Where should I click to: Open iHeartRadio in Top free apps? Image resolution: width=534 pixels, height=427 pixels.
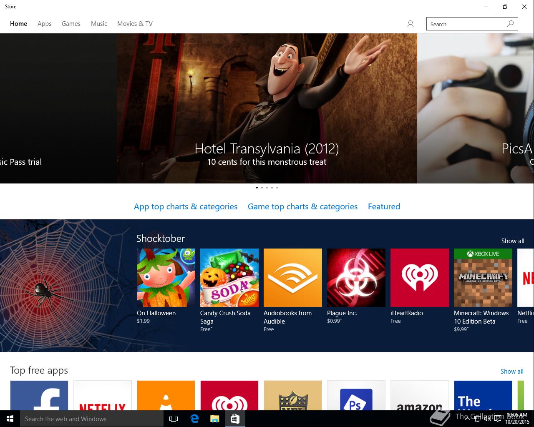pyautogui.click(x=229, y=395)
